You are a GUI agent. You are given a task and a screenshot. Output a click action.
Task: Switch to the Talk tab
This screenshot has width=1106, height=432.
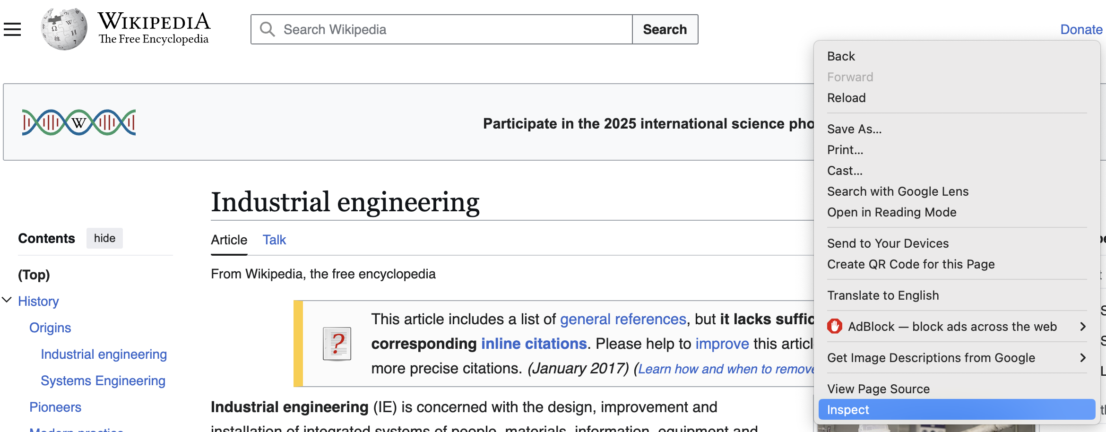pyautogui.click(x=274, y=240)
